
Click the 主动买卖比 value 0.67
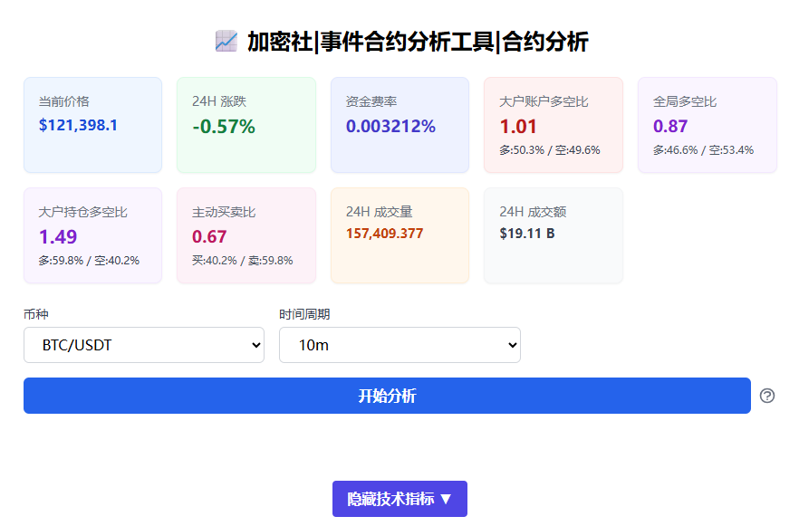(209, 237)
